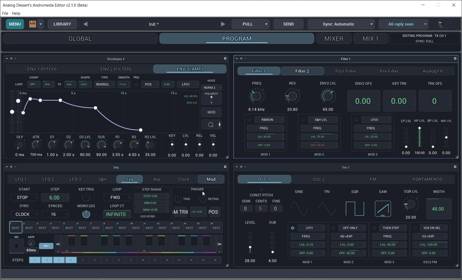
Task: Click the envelope zoom magnifier icon
Action: coord(211,125)
